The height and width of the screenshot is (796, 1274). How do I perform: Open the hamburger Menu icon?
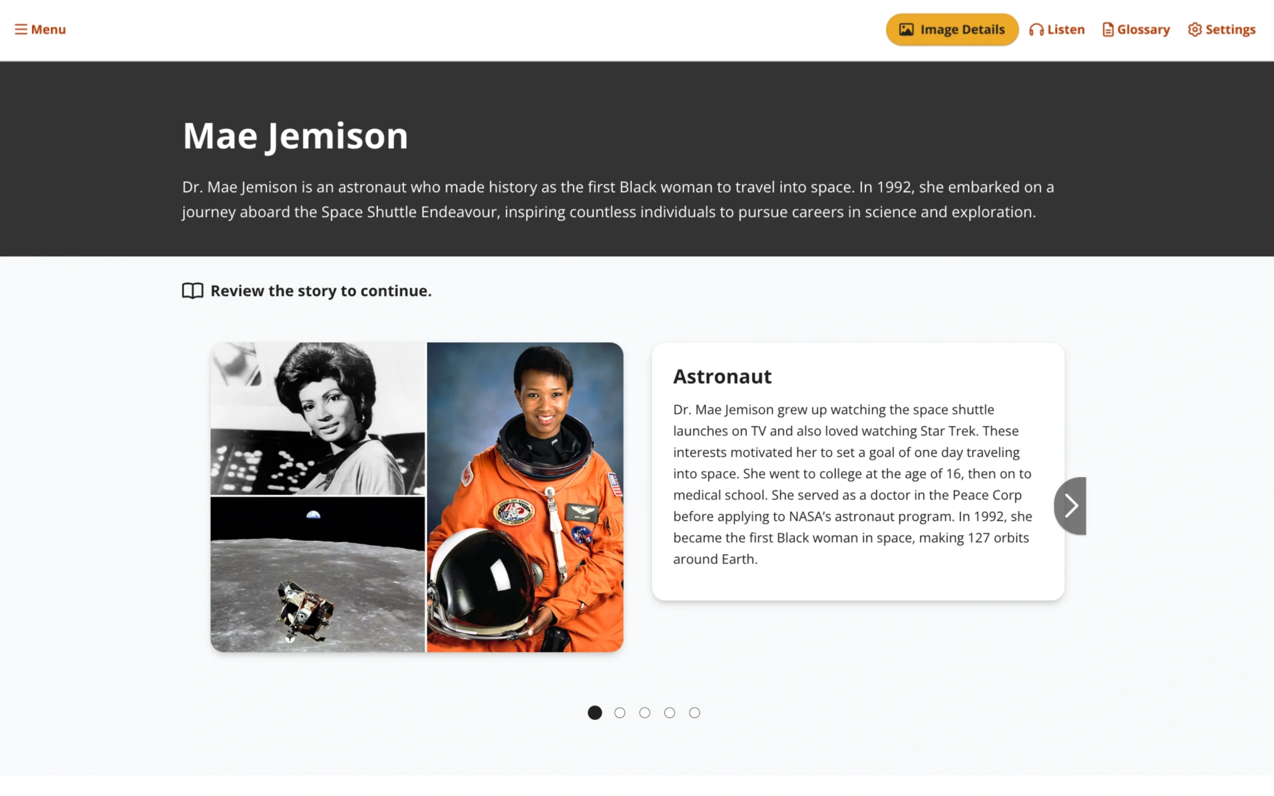click(20, 29)
